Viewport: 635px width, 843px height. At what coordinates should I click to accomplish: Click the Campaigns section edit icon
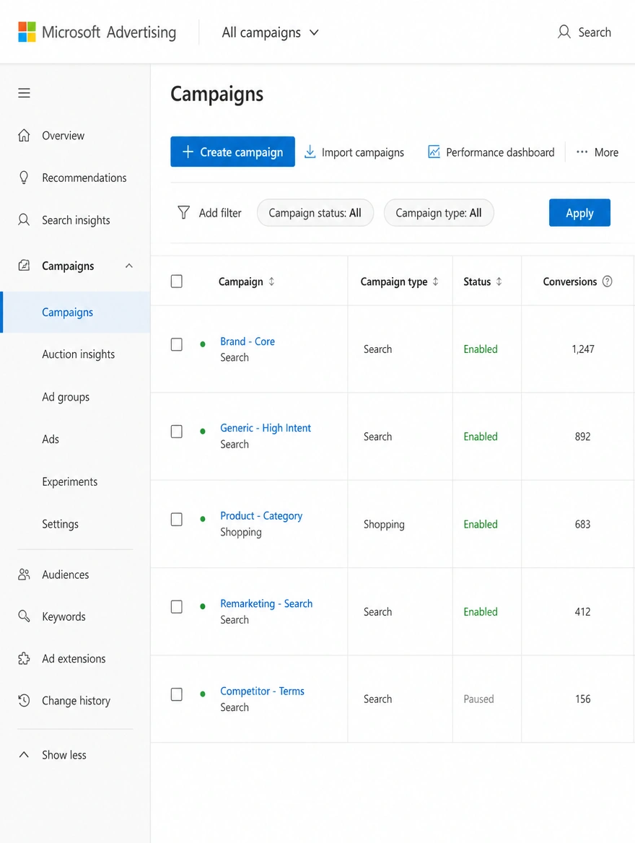(x=25, y=266)
